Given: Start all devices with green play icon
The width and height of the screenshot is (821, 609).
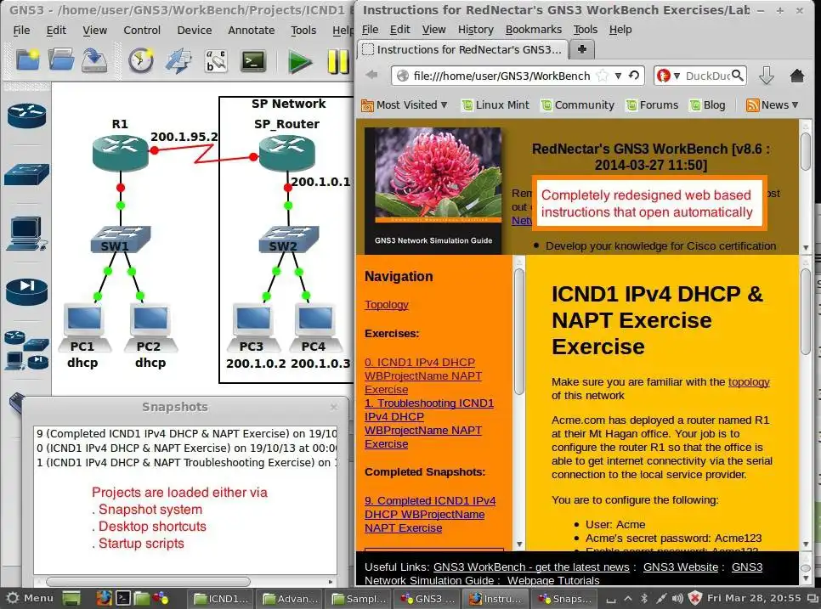Looking at the screenshot, I should (300, 62).
